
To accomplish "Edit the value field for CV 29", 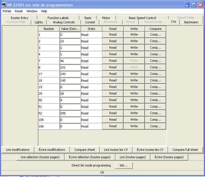I will pyautogui.click(x=70, y=94).
